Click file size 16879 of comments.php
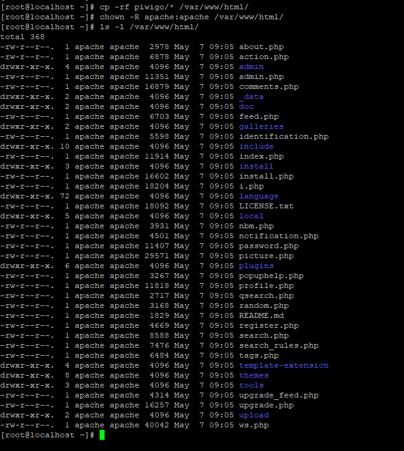404x451 pixels. coord(156,87)
